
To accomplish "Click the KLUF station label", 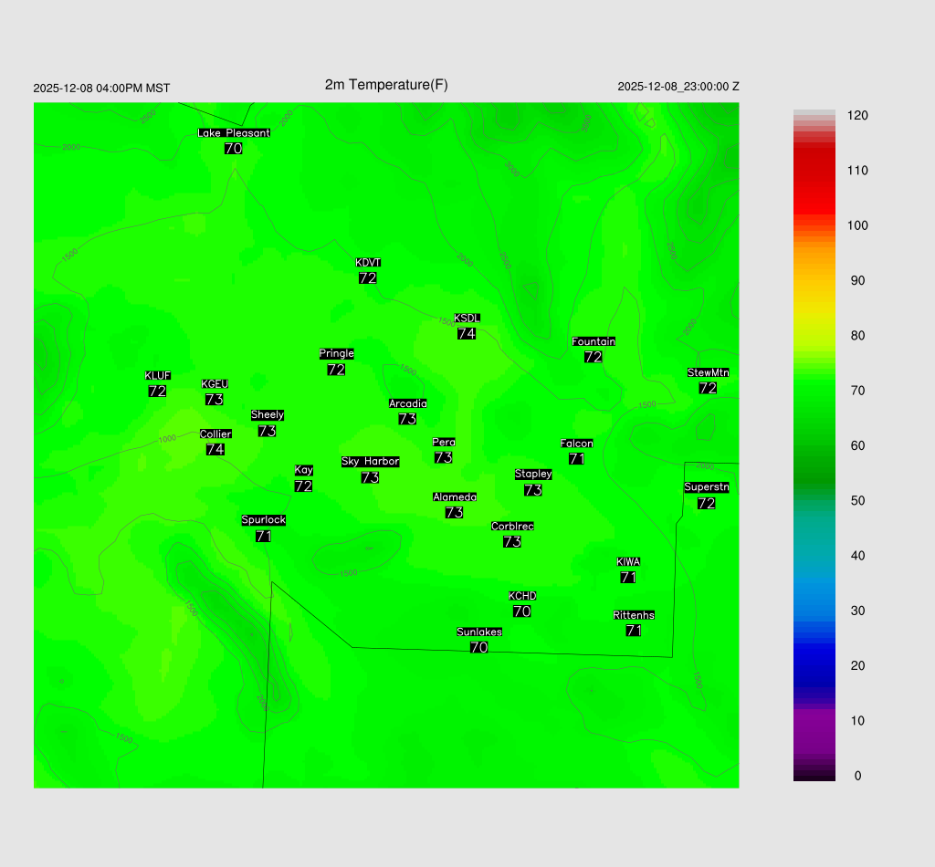I will [158, 375].
